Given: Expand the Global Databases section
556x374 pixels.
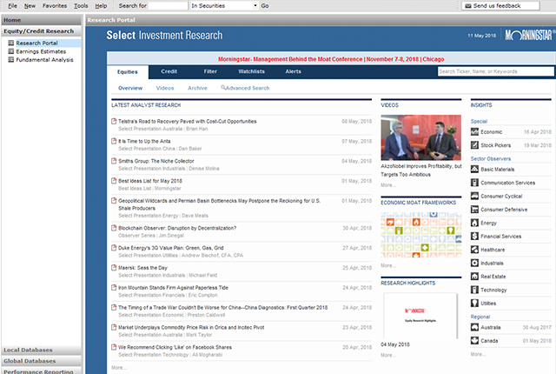Looking at the screenshot, I should (42, 360).
